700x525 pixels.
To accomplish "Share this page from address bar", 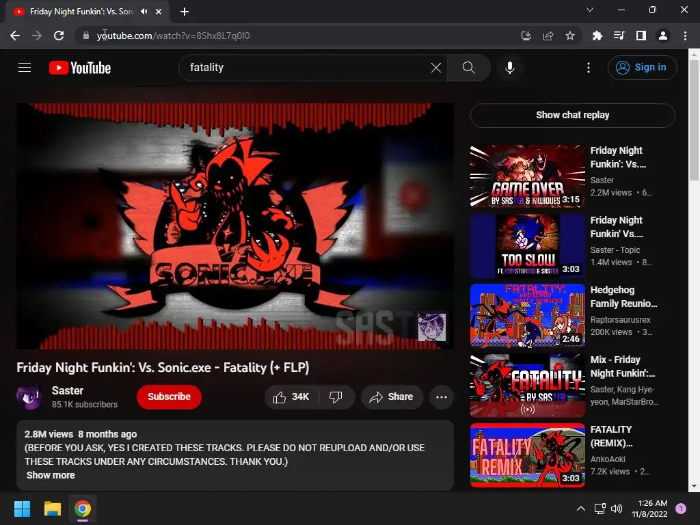I will pyautogui.click(x=548, y=36).
